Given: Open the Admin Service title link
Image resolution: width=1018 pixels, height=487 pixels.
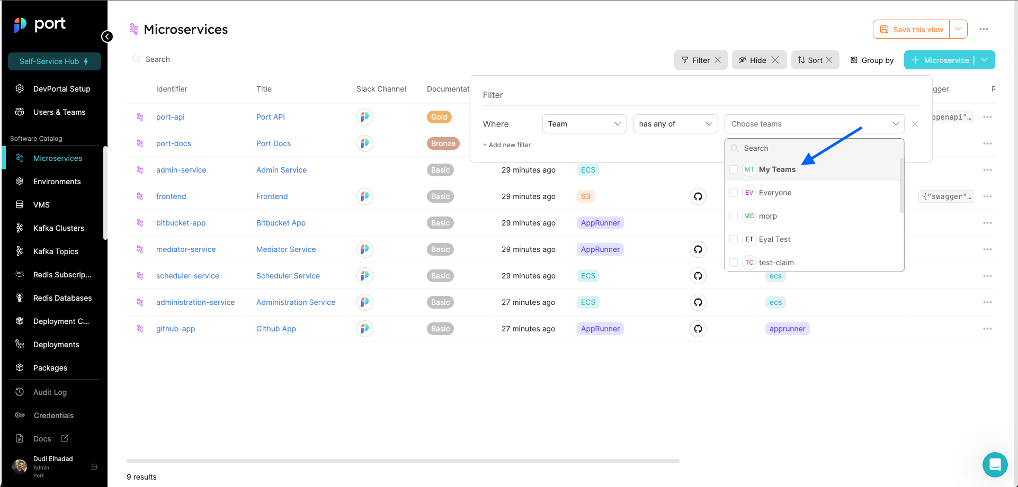Looking at the screenshot, I should click(281, 170).
